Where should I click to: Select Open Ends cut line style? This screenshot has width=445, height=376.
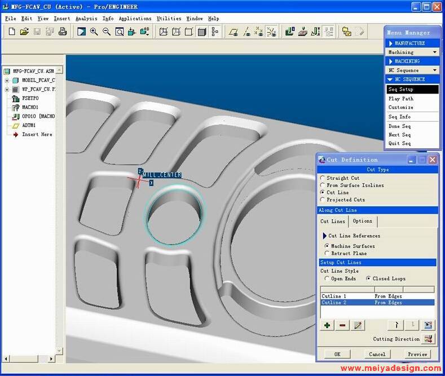click(327, 278)
